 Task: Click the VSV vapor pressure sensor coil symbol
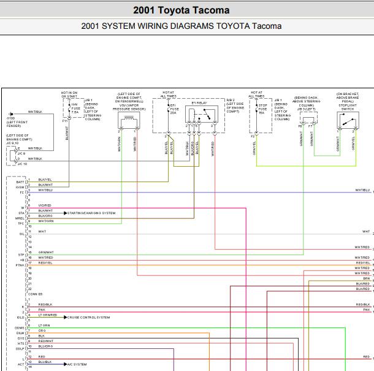(129, 120)
